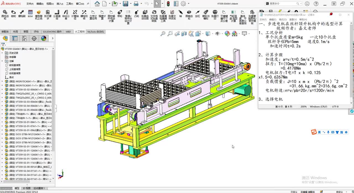Click the Sogou input method S icon

[x=314, y=132]
